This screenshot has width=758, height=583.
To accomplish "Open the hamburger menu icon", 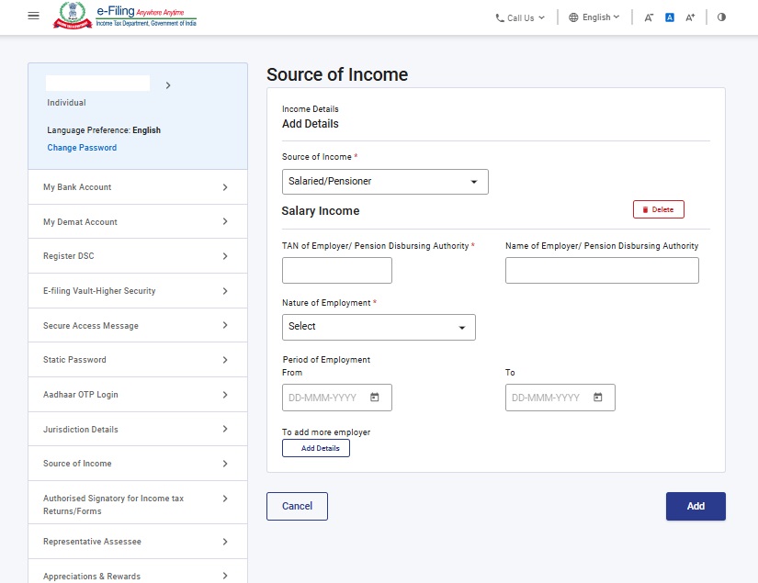I will pos(33,16).
